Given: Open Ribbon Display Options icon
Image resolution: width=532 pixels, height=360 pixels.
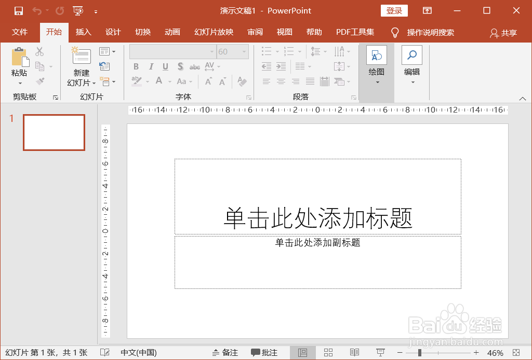Looking at the screenshot, I should click(427, 10).
